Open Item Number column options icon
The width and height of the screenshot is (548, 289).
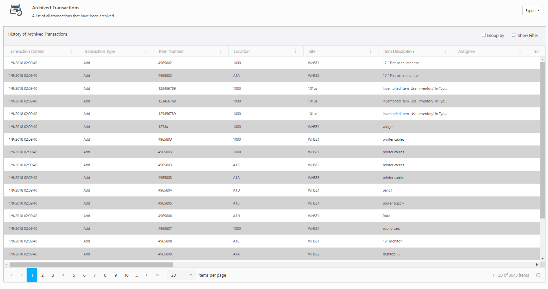tap(221, 52)
